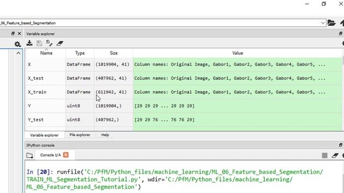Close the left pane
344x193 pixels.
19,33
